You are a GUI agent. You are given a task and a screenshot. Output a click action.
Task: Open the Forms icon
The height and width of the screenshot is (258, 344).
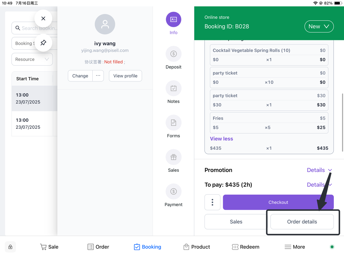point(173,123)
